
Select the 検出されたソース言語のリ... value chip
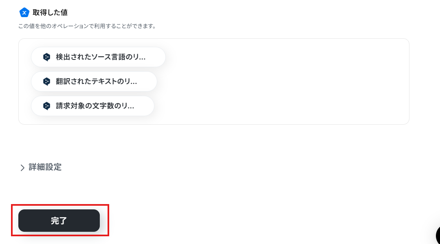coord(98,57)
